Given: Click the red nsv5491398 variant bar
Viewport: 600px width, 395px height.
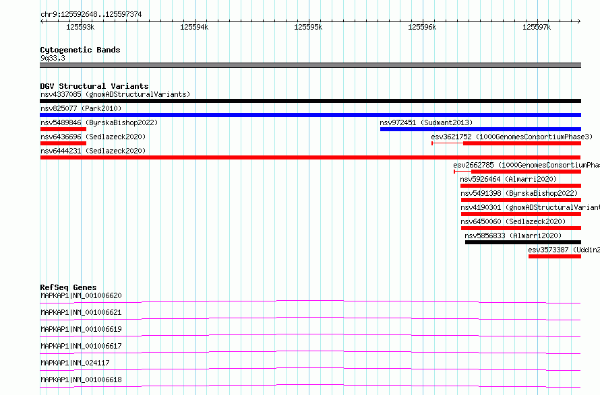Looking at the screenshot, I should 521,200.
